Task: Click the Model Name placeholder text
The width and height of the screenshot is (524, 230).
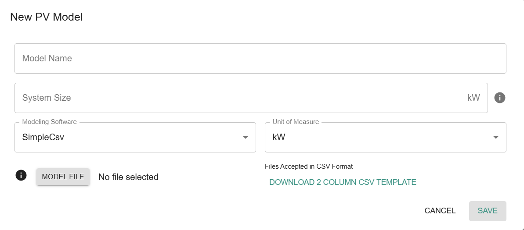Action: (x=47, y=58)
